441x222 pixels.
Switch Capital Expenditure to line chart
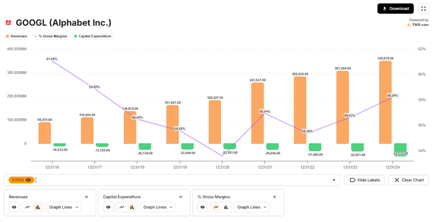122,207
